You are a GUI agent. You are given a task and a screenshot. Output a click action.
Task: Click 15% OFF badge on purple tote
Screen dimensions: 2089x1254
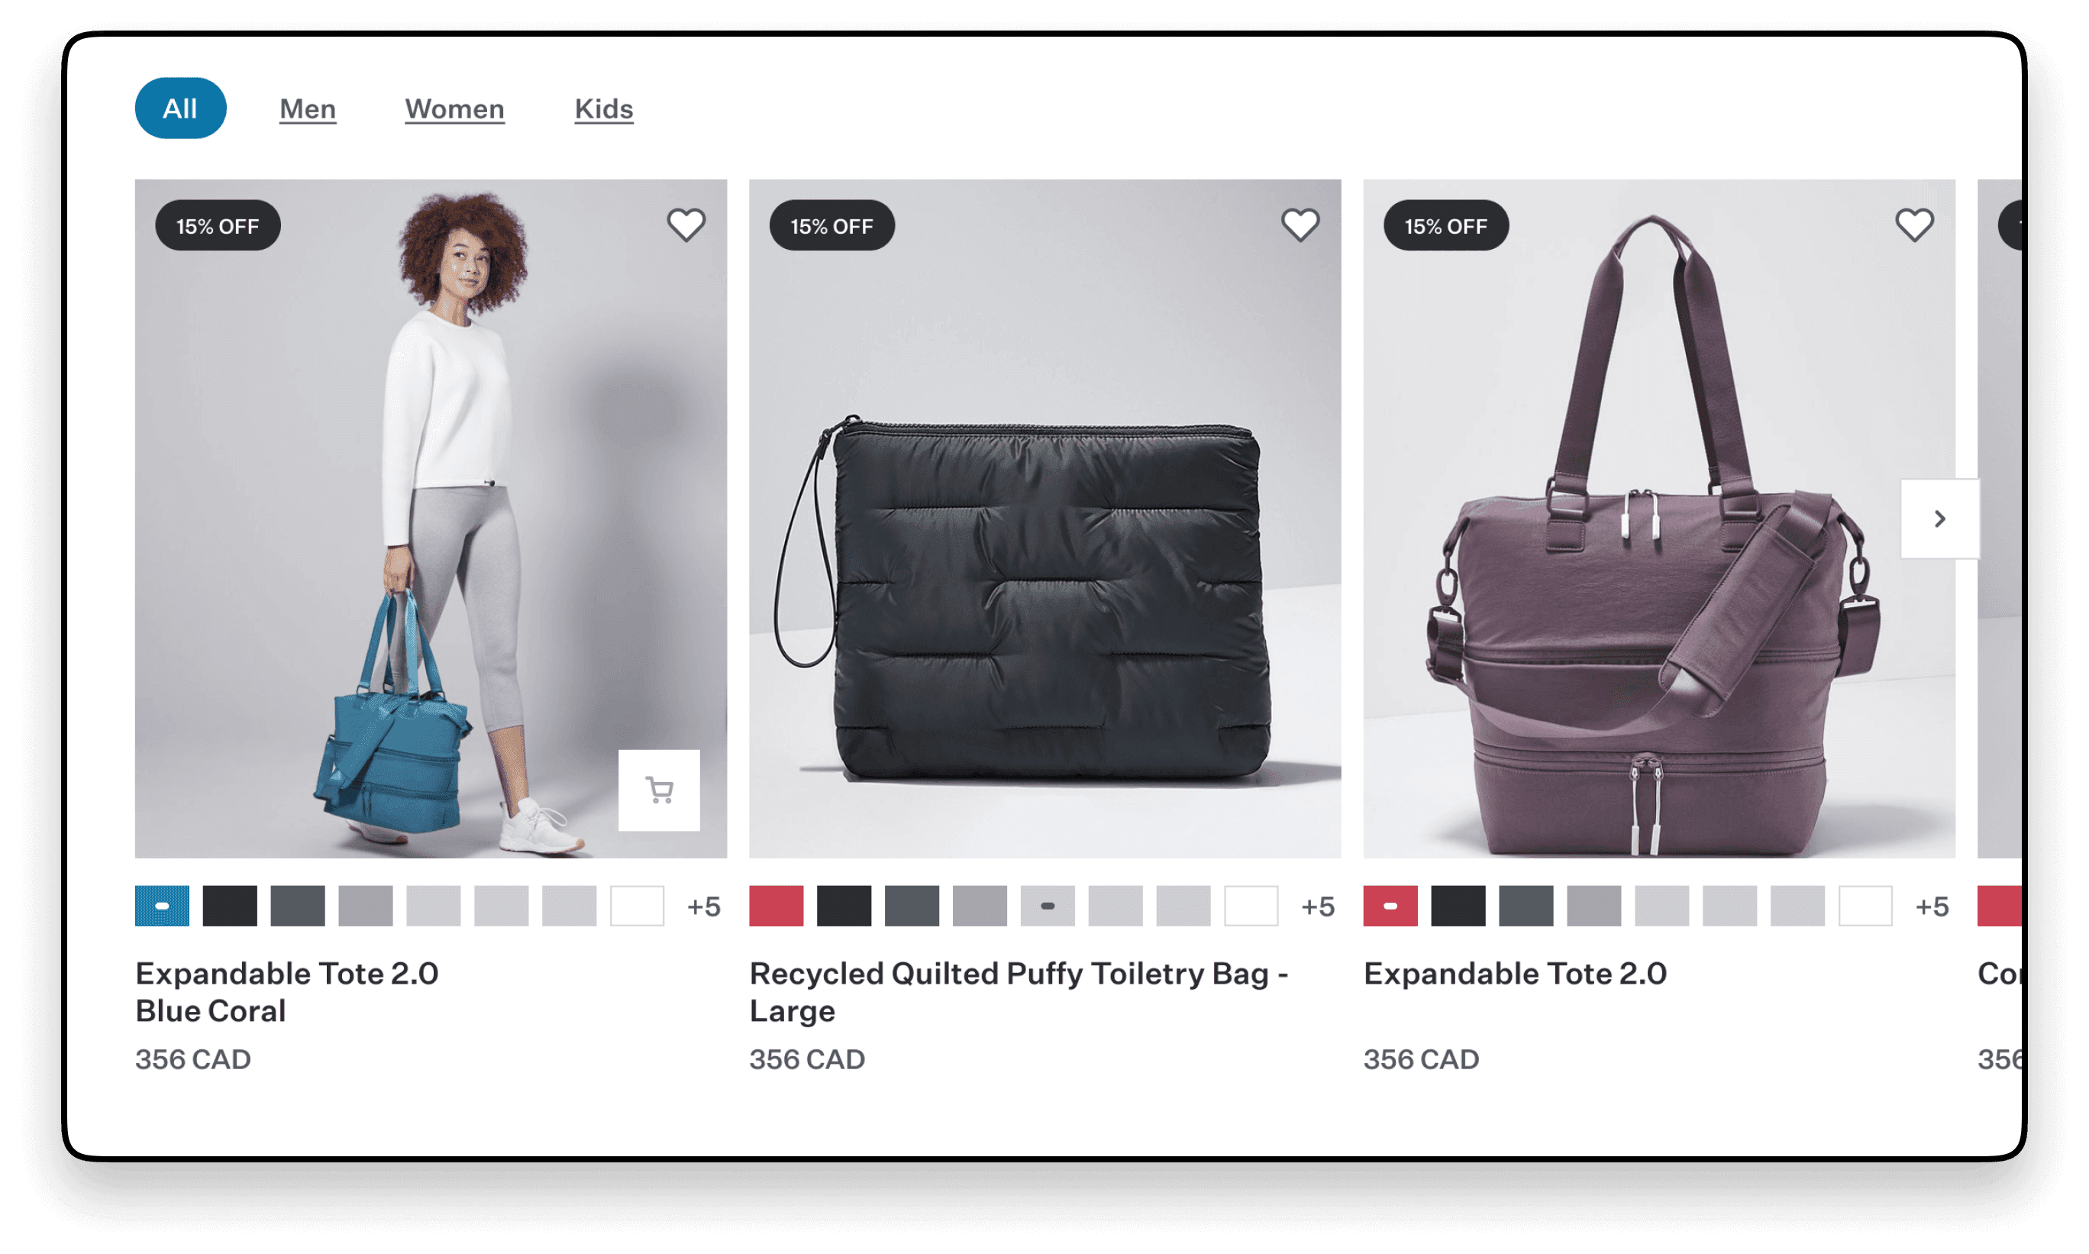point(1446,225)
